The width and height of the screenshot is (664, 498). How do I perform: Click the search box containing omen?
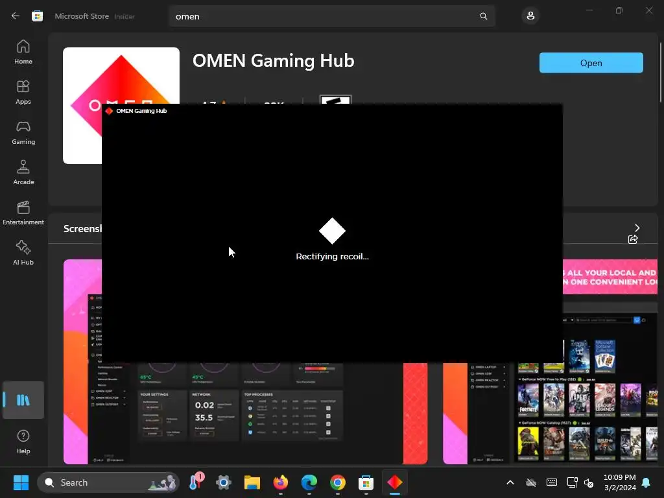tap(331, 16)
